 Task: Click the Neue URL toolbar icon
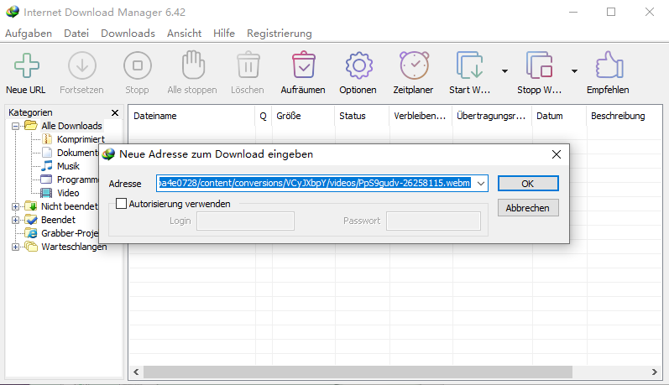tap(27, 65)
